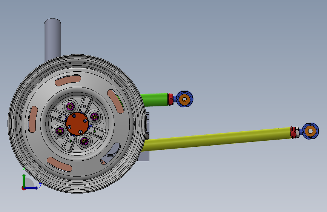Select the blue Z axis arrow of triad
This screenshot has height=212, width=327.
pos(32,188)
